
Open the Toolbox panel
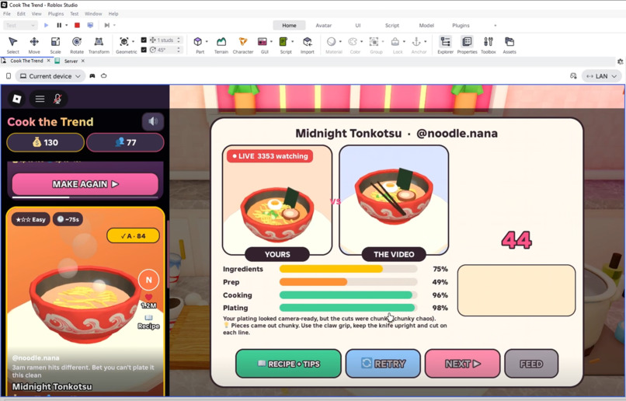tap(489, 45)
